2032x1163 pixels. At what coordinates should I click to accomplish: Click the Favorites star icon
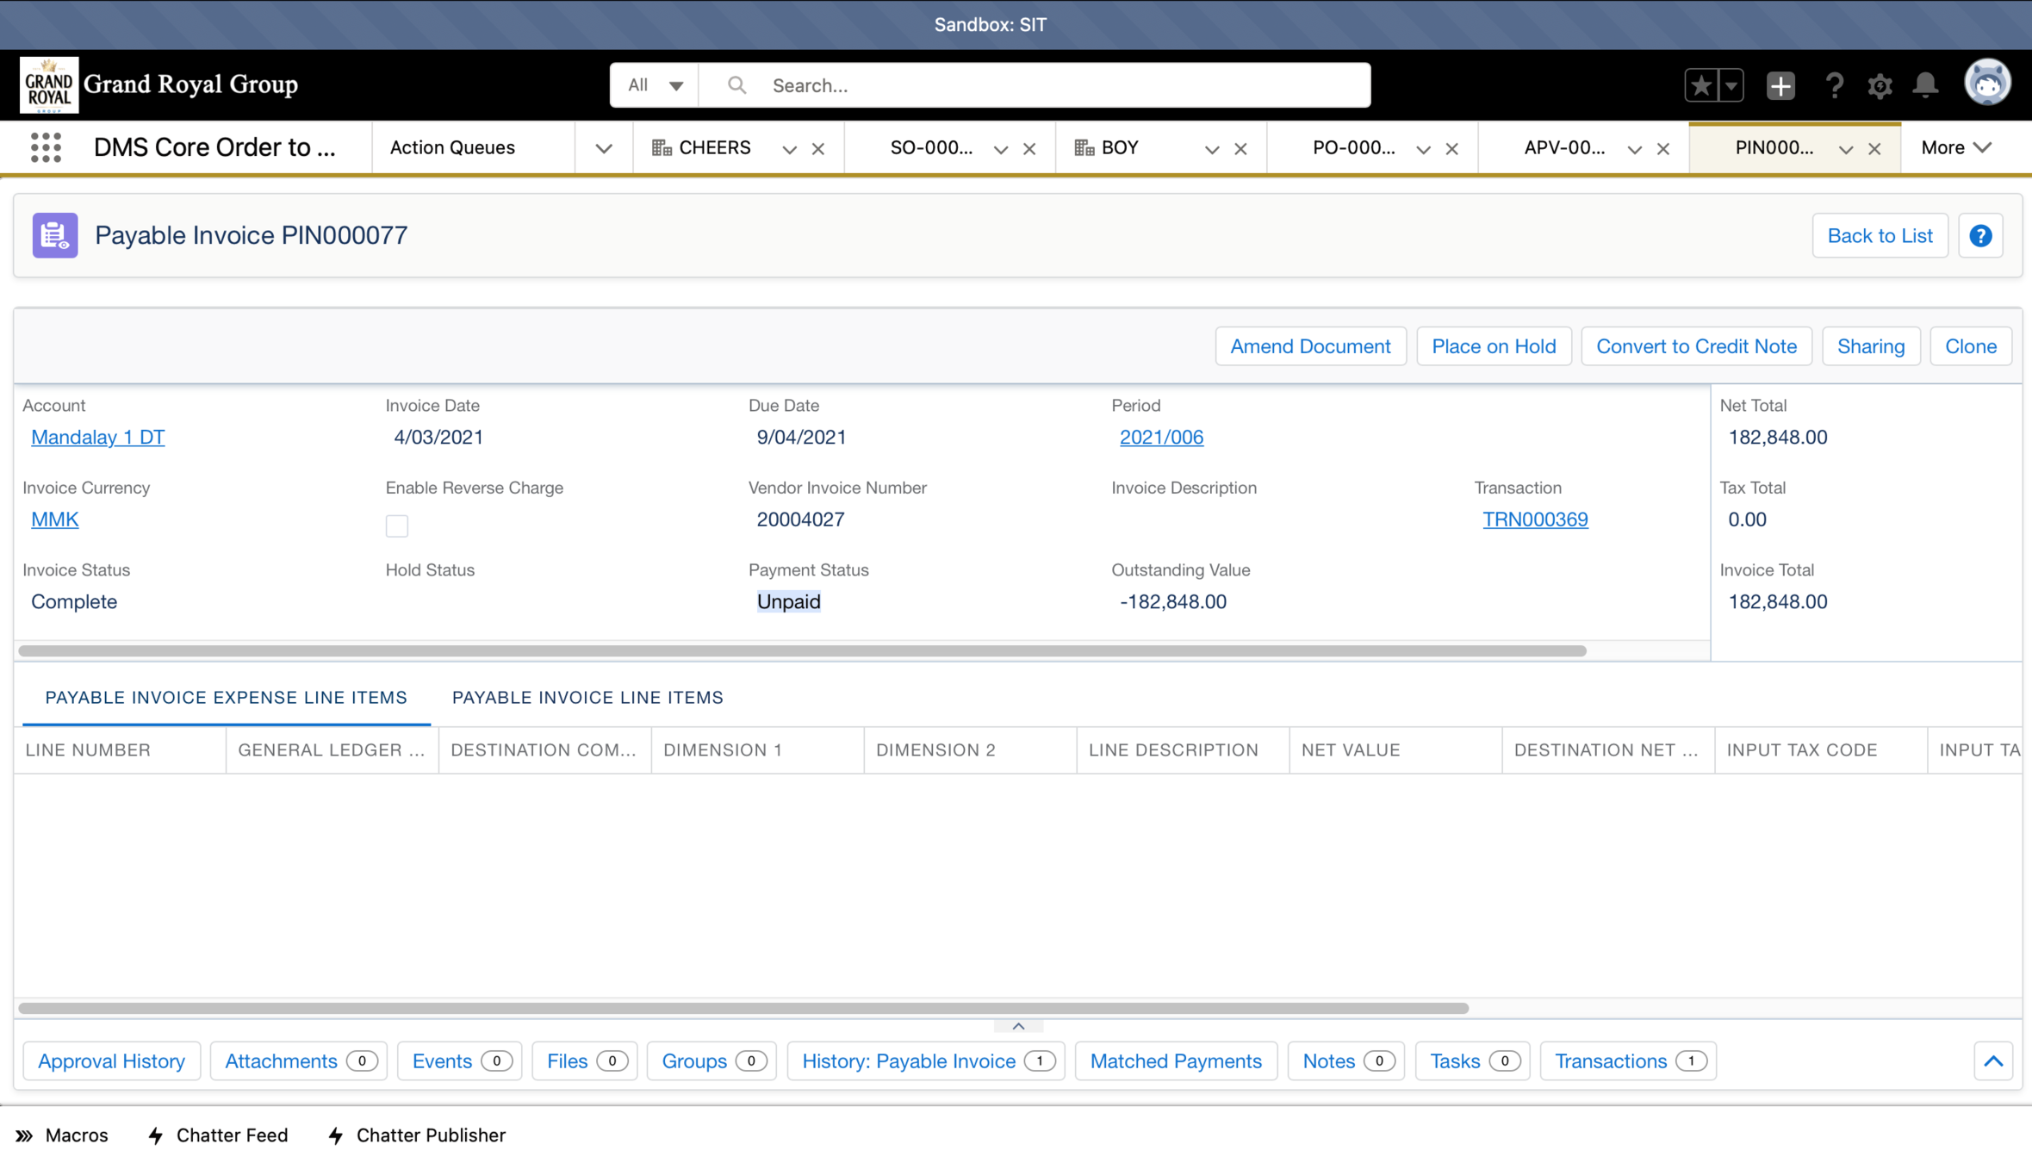[1701, 85]
